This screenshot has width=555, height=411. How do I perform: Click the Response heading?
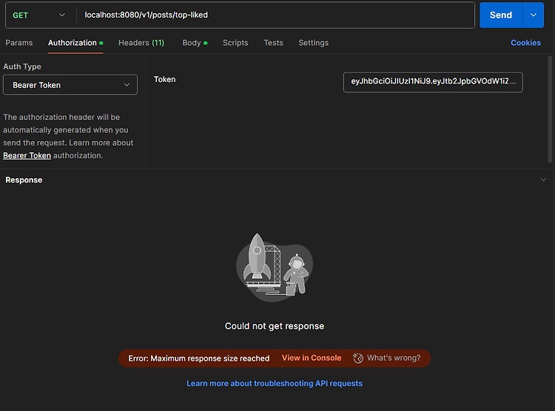pos(24,180)
